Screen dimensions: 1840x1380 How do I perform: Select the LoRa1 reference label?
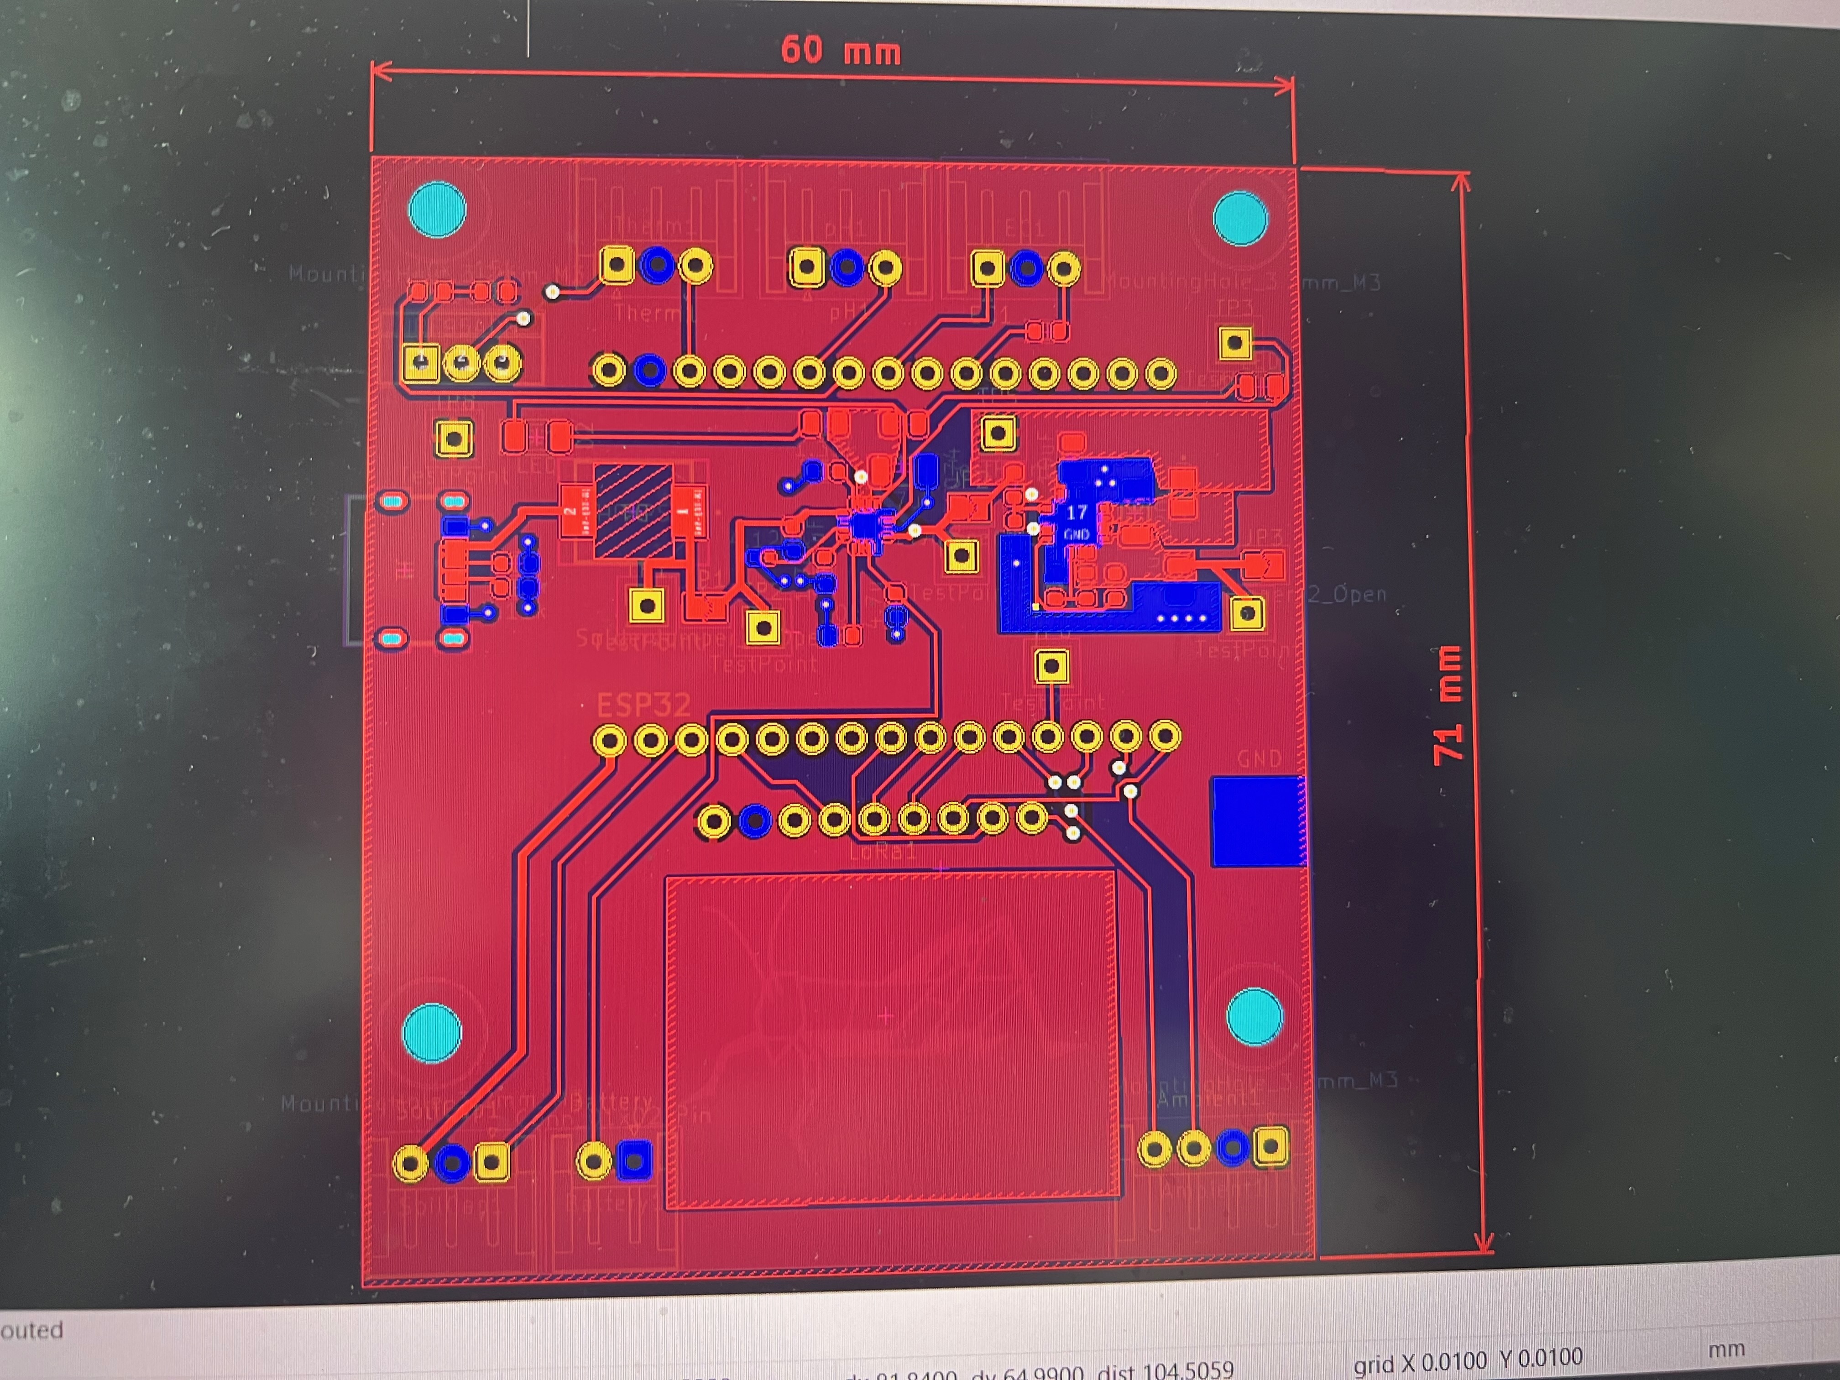[883, 850]
